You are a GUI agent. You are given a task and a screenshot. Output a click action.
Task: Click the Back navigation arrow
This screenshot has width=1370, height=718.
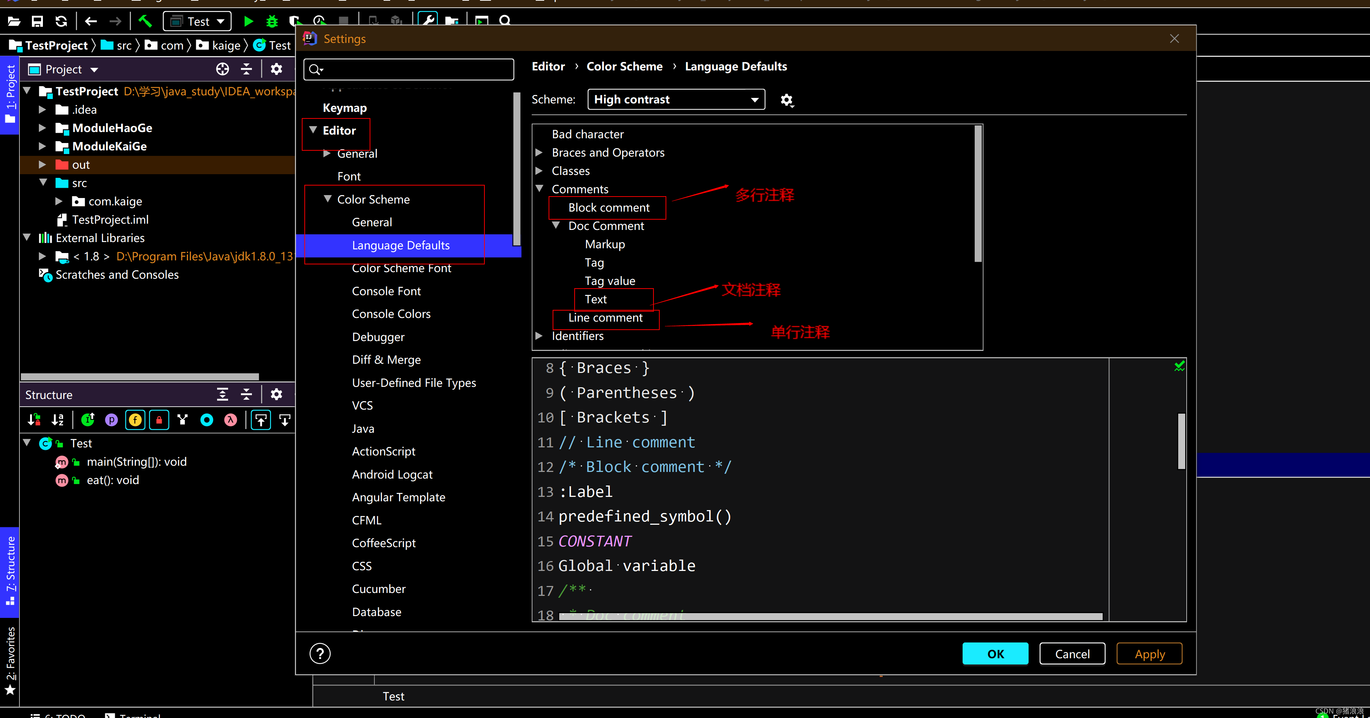point(91,21)
